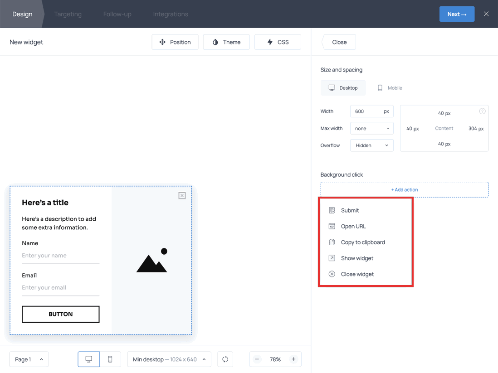The height and width of the screenshot is (373, 498).
Task: Increase the zoom level
Action: click(x=293, y=359)
